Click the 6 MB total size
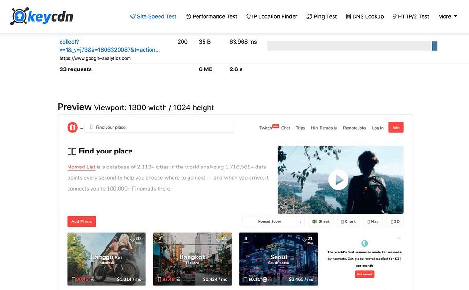The height and width of the screenshot is (290, 469). coord(206,69)
